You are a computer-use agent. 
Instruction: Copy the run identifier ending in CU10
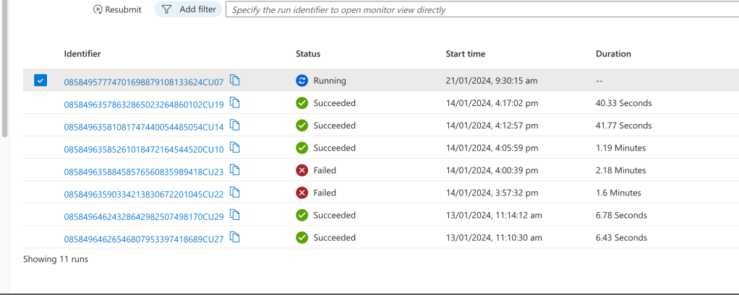click(235, 147)
